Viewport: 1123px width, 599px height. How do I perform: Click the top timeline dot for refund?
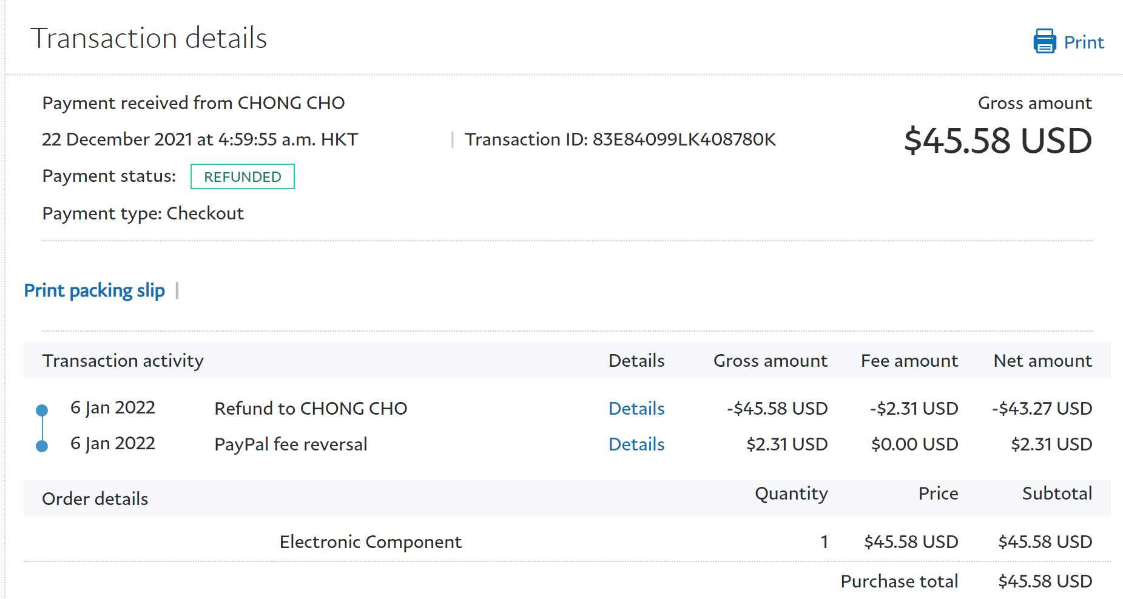click(42, 410)
